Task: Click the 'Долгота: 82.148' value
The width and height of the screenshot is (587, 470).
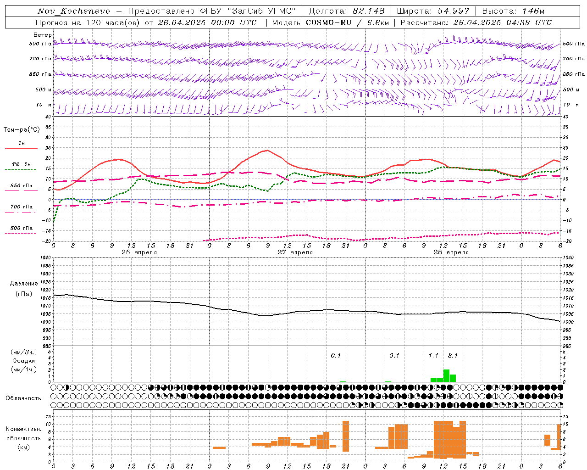Action: pyautogui.click(x=347, y=11)
